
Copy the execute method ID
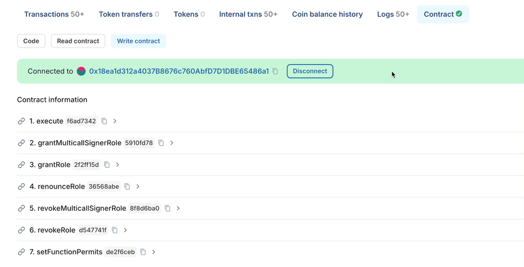[x=104, y=121]
